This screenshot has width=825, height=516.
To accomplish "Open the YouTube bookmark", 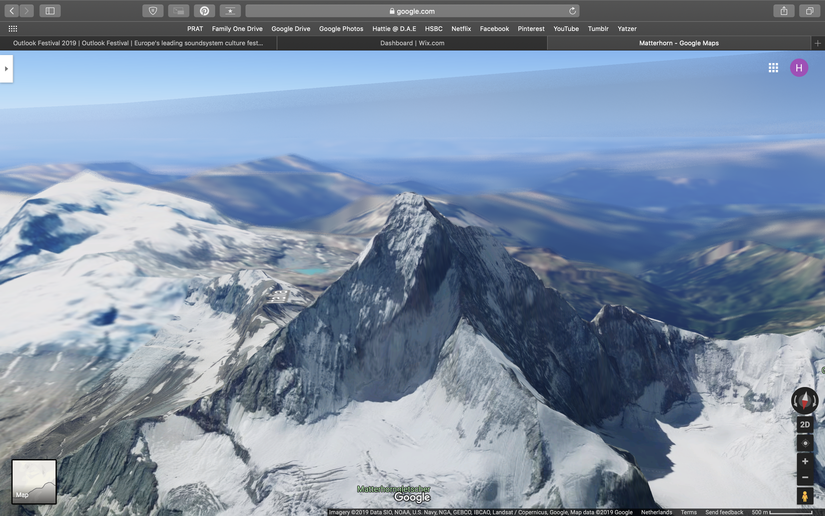I will tap(565, 29).
